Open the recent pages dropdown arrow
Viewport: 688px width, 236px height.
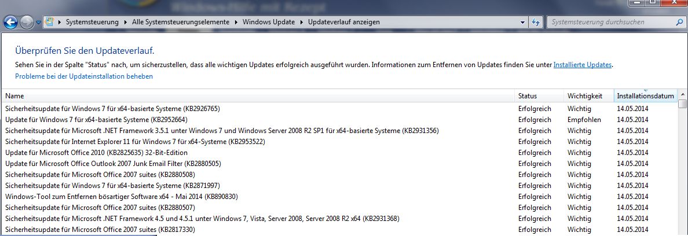[38, 23]
